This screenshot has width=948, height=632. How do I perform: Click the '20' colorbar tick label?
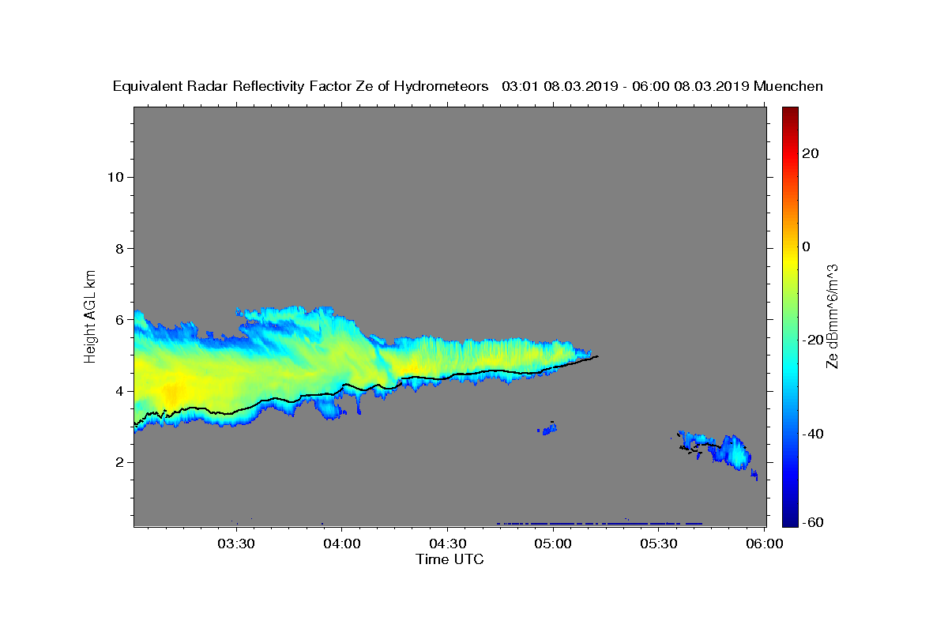point(811,153)
